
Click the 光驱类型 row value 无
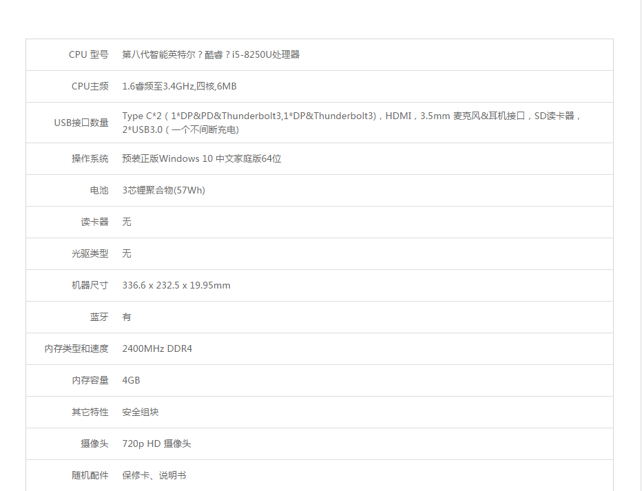click(x=126, y=253)
